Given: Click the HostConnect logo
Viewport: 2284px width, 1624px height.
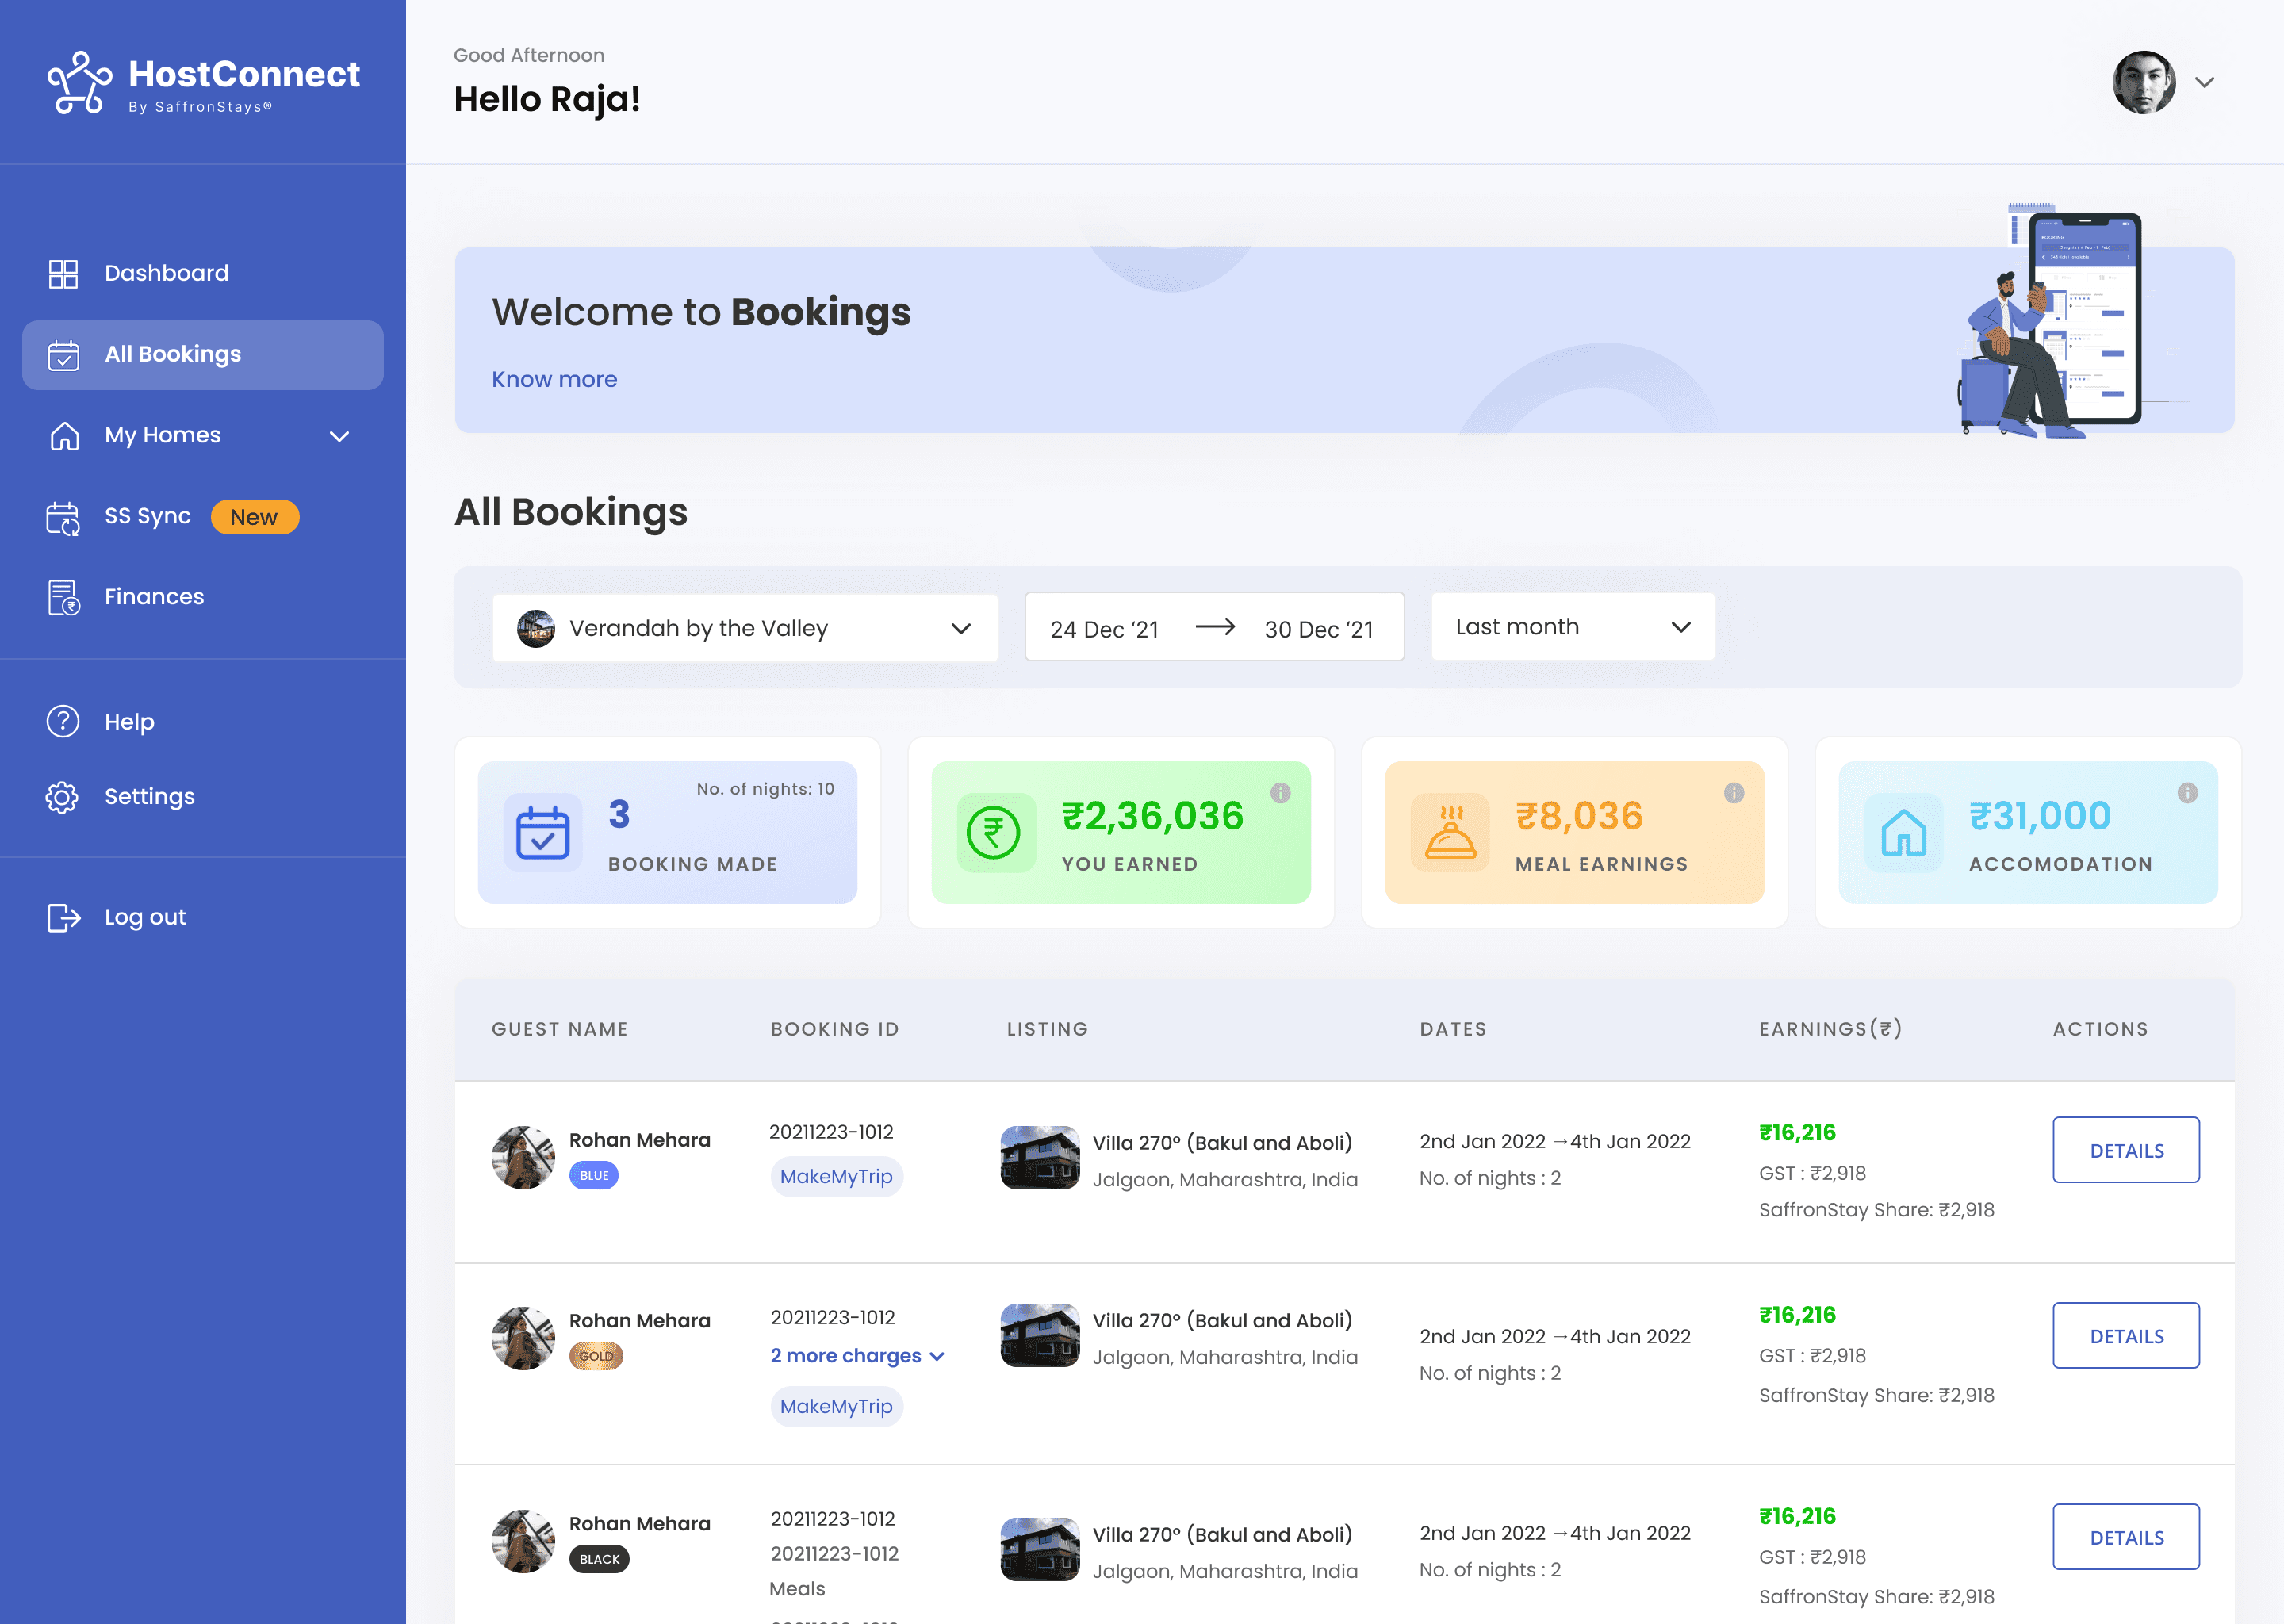Looking at the screenshot, I should 203,83.
